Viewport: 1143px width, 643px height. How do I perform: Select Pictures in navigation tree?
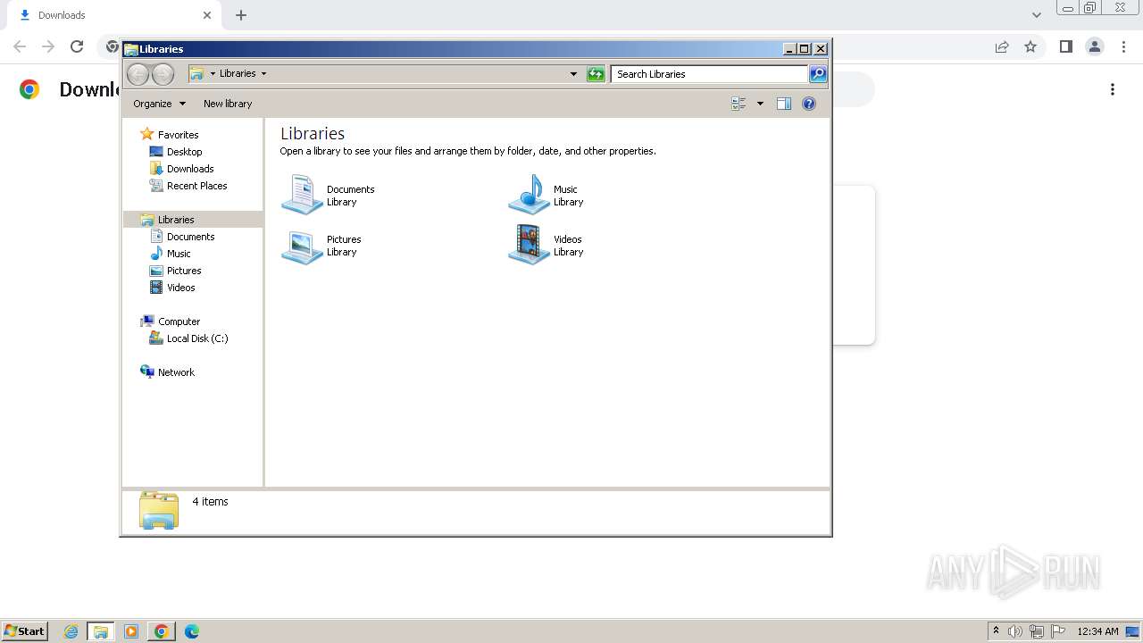point(184,271)
